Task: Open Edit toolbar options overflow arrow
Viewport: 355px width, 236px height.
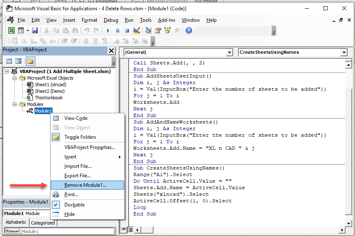Action: point(153,41)
